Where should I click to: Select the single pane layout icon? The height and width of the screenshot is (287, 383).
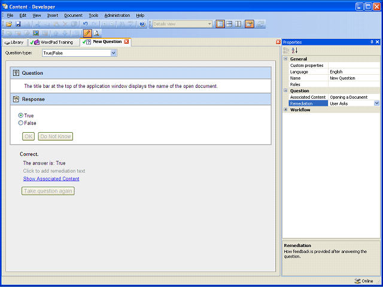[220, 24]
